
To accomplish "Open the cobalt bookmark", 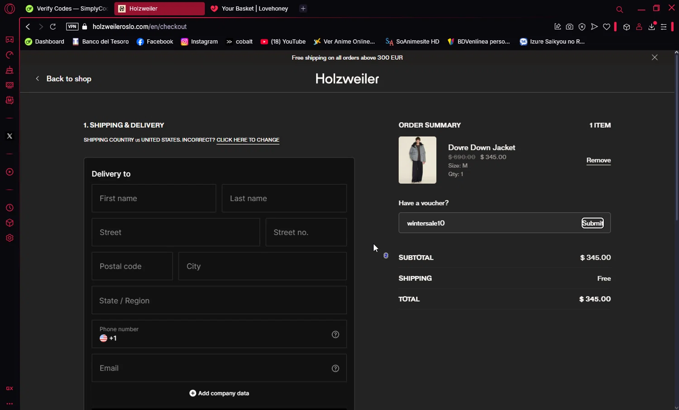I will (x=239, y=42).
